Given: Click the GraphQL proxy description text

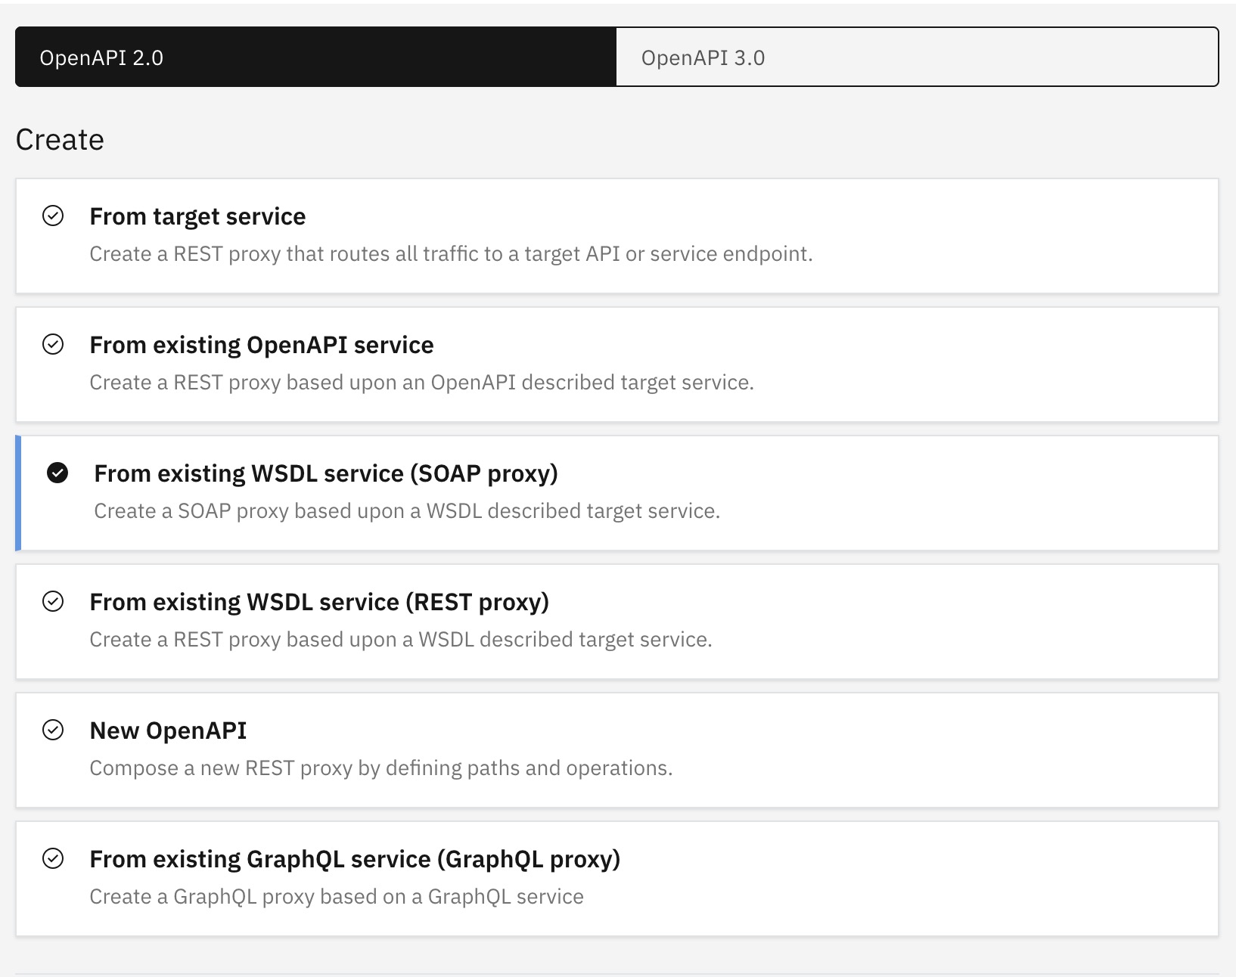Looking at the screenshot, I should 337,897.
